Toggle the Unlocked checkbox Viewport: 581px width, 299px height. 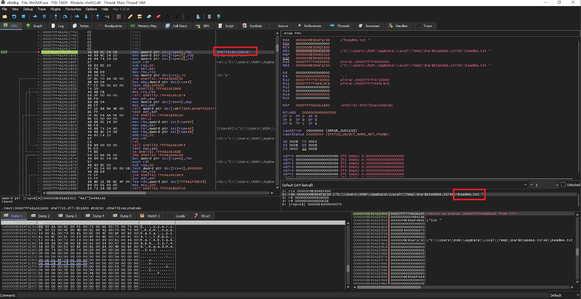click(x=563, y=185)
